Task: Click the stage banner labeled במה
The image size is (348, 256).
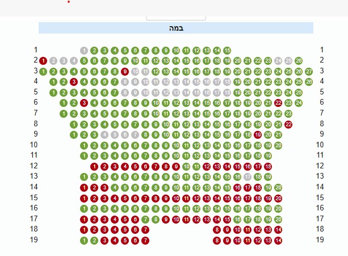Action: coord(176,28)
